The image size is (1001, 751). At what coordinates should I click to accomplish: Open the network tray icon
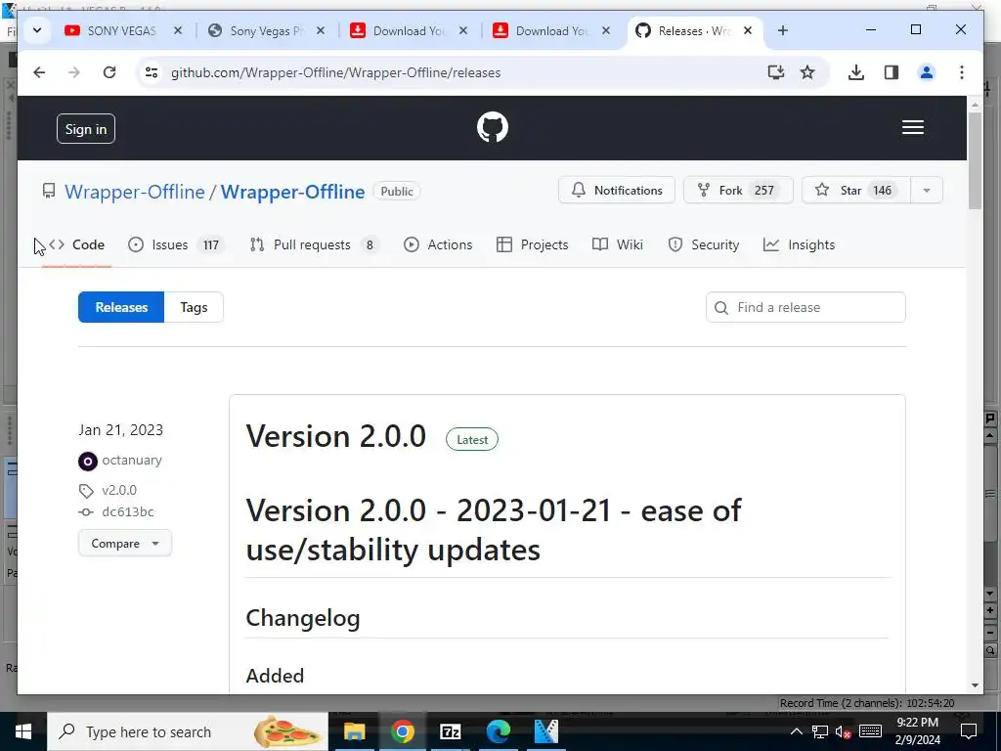click(x=820, y=731)
